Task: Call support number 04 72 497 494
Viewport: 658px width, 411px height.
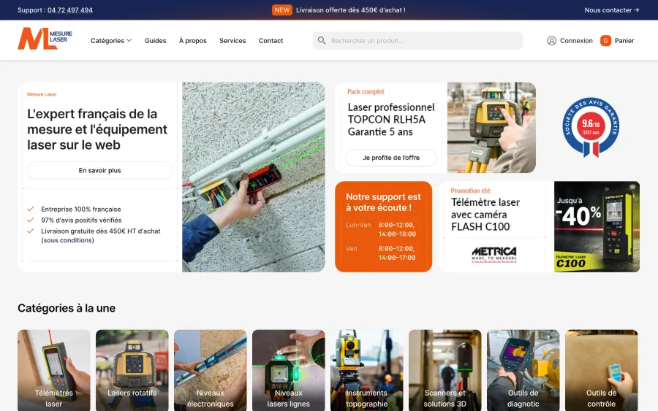Action: tap(70, 10)
